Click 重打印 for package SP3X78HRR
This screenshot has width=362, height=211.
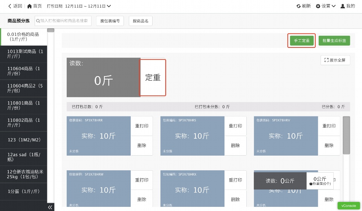point(142,126)
